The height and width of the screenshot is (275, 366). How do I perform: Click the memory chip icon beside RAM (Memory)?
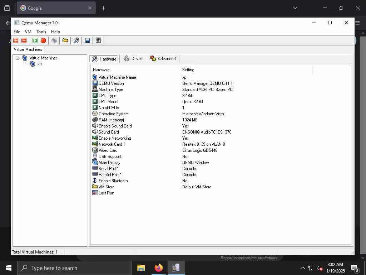95,120
